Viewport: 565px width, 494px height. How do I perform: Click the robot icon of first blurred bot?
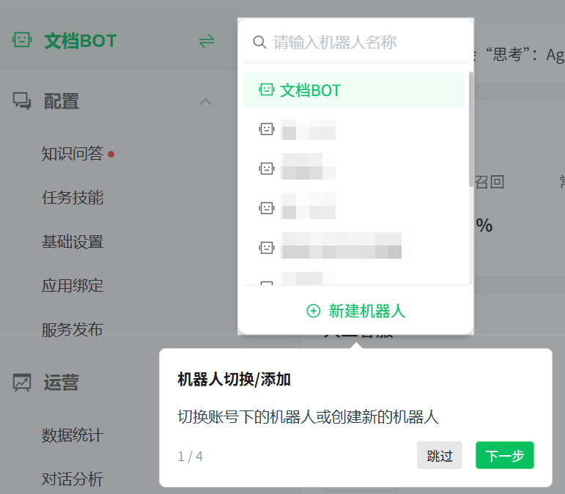point(267,129)
